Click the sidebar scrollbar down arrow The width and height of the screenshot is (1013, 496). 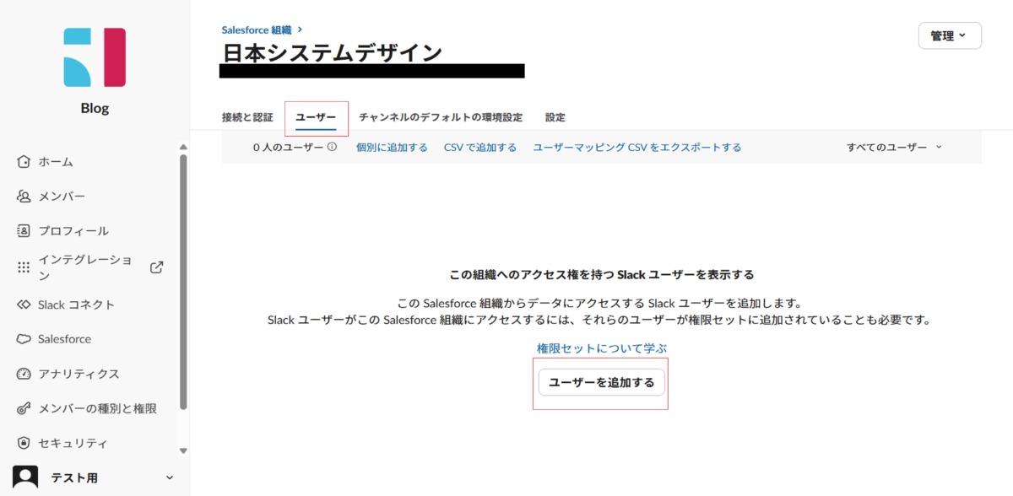tap(184, 450)
